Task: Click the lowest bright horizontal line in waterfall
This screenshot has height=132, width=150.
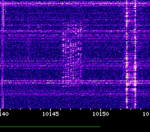Action: pyautogui.click(x=75, y=82)
